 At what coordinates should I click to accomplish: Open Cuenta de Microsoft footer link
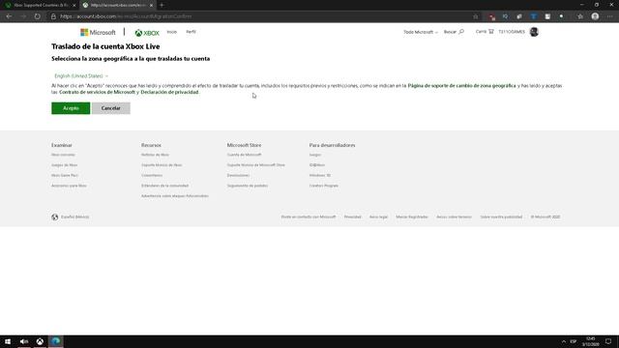(244, 155)
